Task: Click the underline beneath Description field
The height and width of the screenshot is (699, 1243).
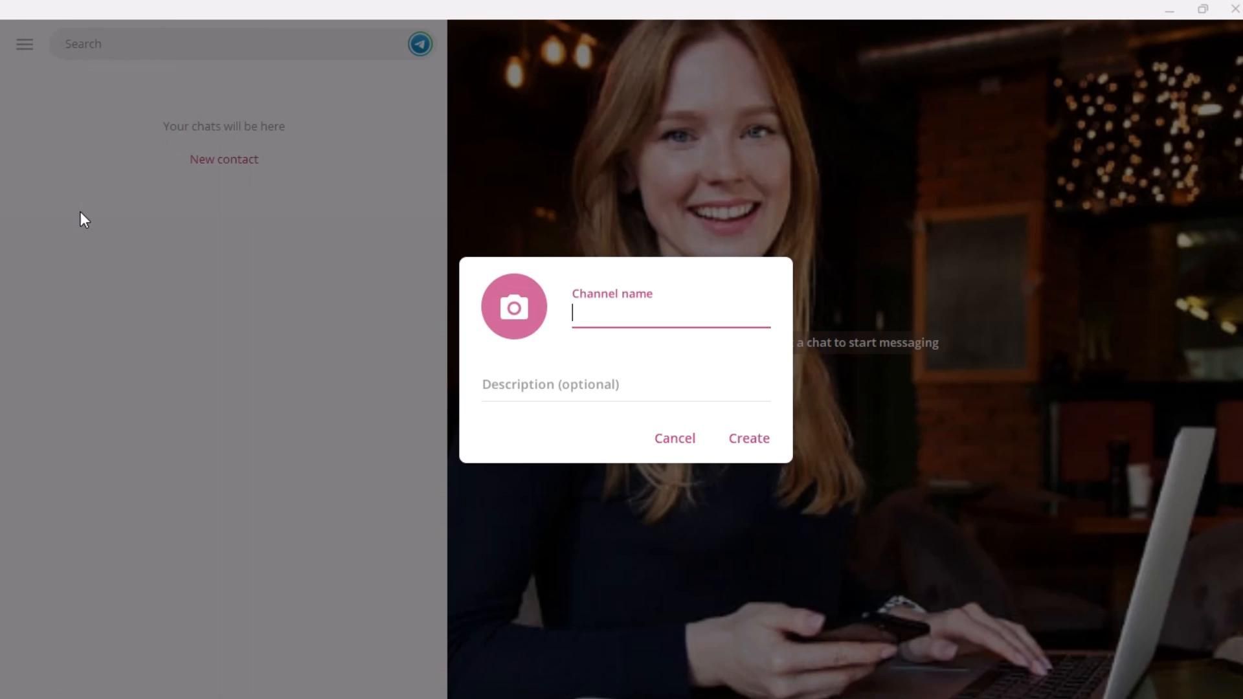Action: [625, 401]
